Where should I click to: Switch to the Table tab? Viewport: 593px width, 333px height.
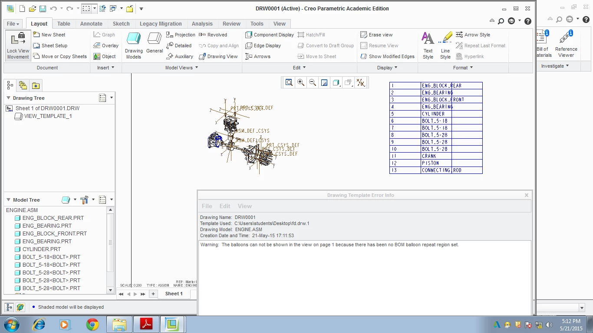[64, 24]
